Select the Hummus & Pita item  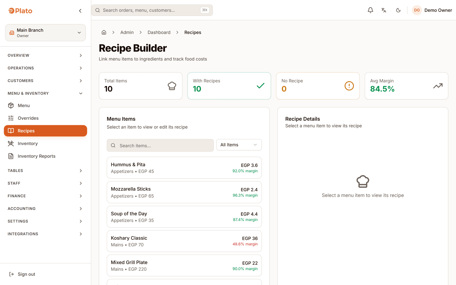coord(184,168)
